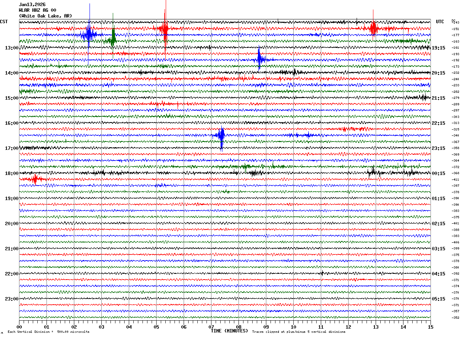This screenshot has width=461, height=337.
Task: Click the (White Oak Lake, AR) location text
Action: [x=45, y=16]
